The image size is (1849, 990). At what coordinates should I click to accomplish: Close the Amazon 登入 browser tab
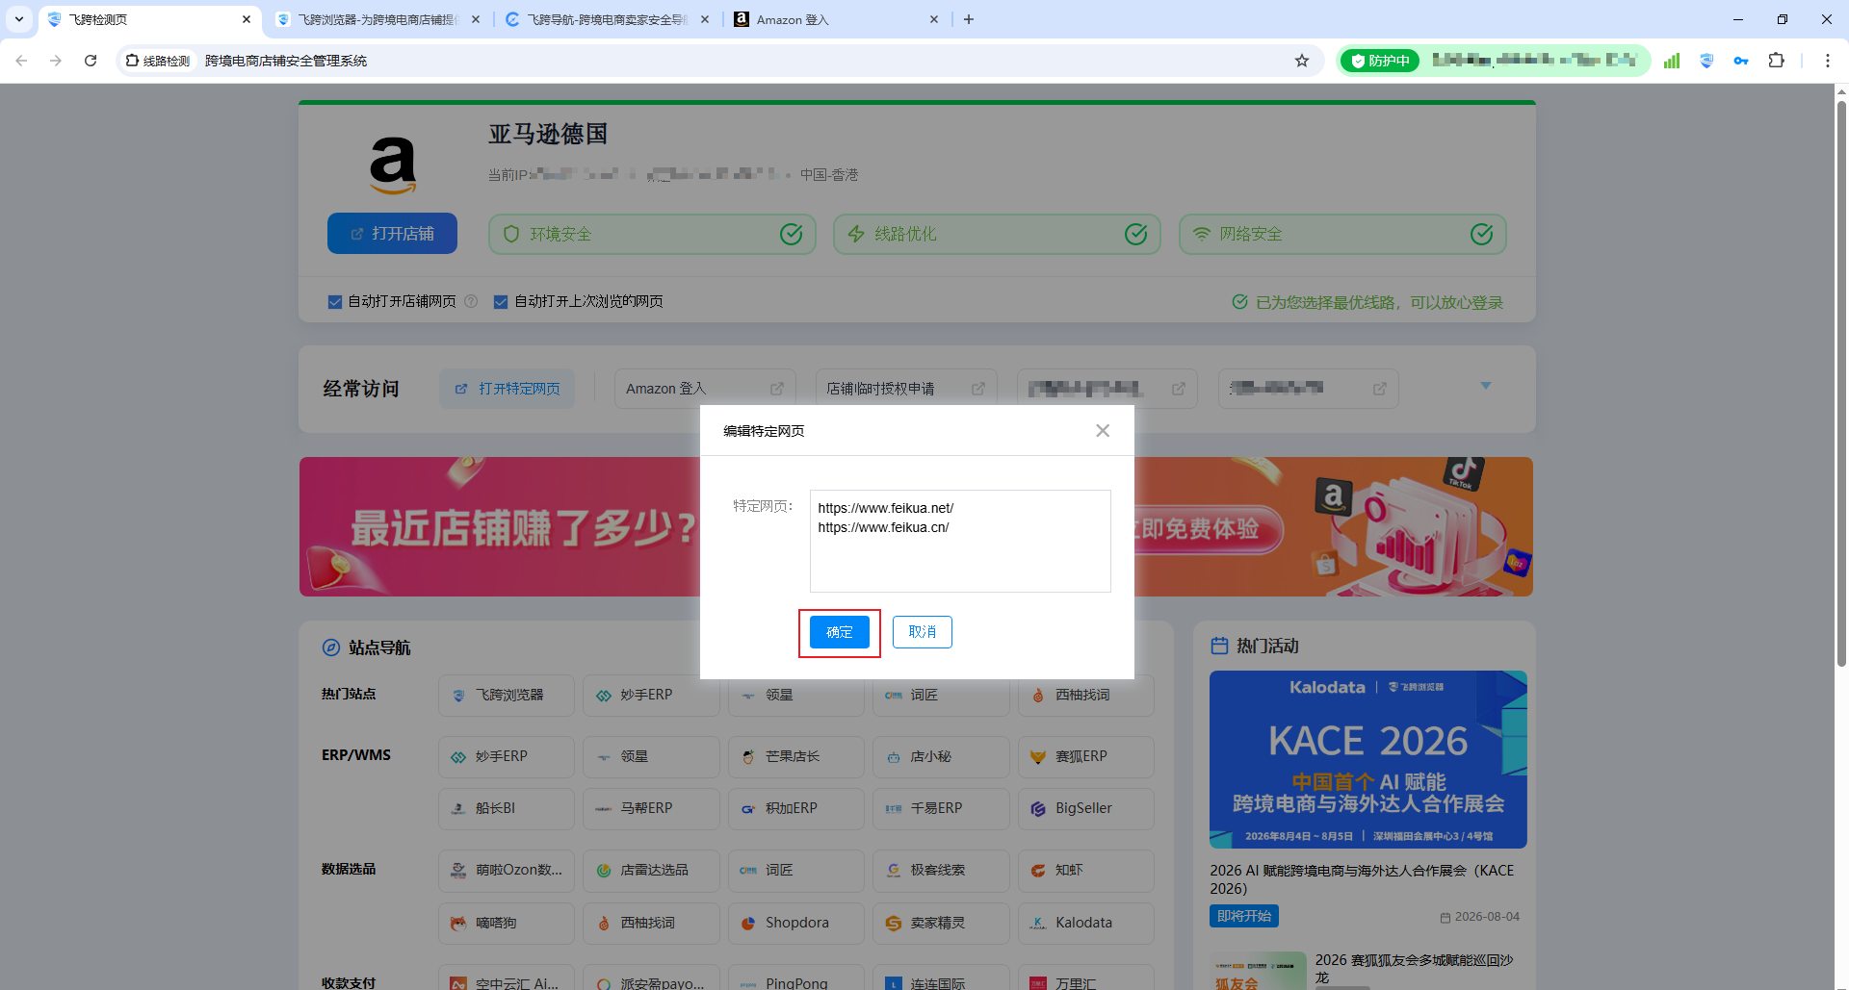click(934, 19)
